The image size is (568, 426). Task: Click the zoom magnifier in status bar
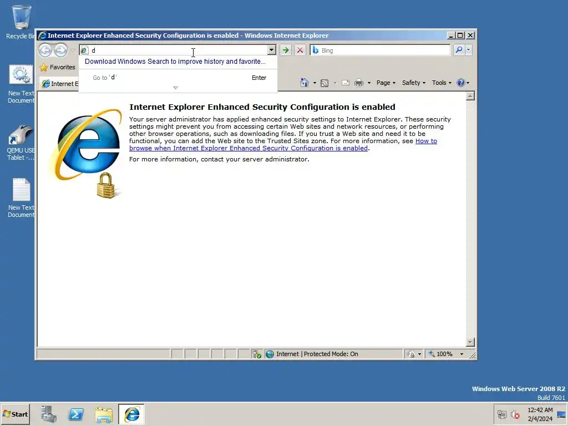(x=432, y=353)
